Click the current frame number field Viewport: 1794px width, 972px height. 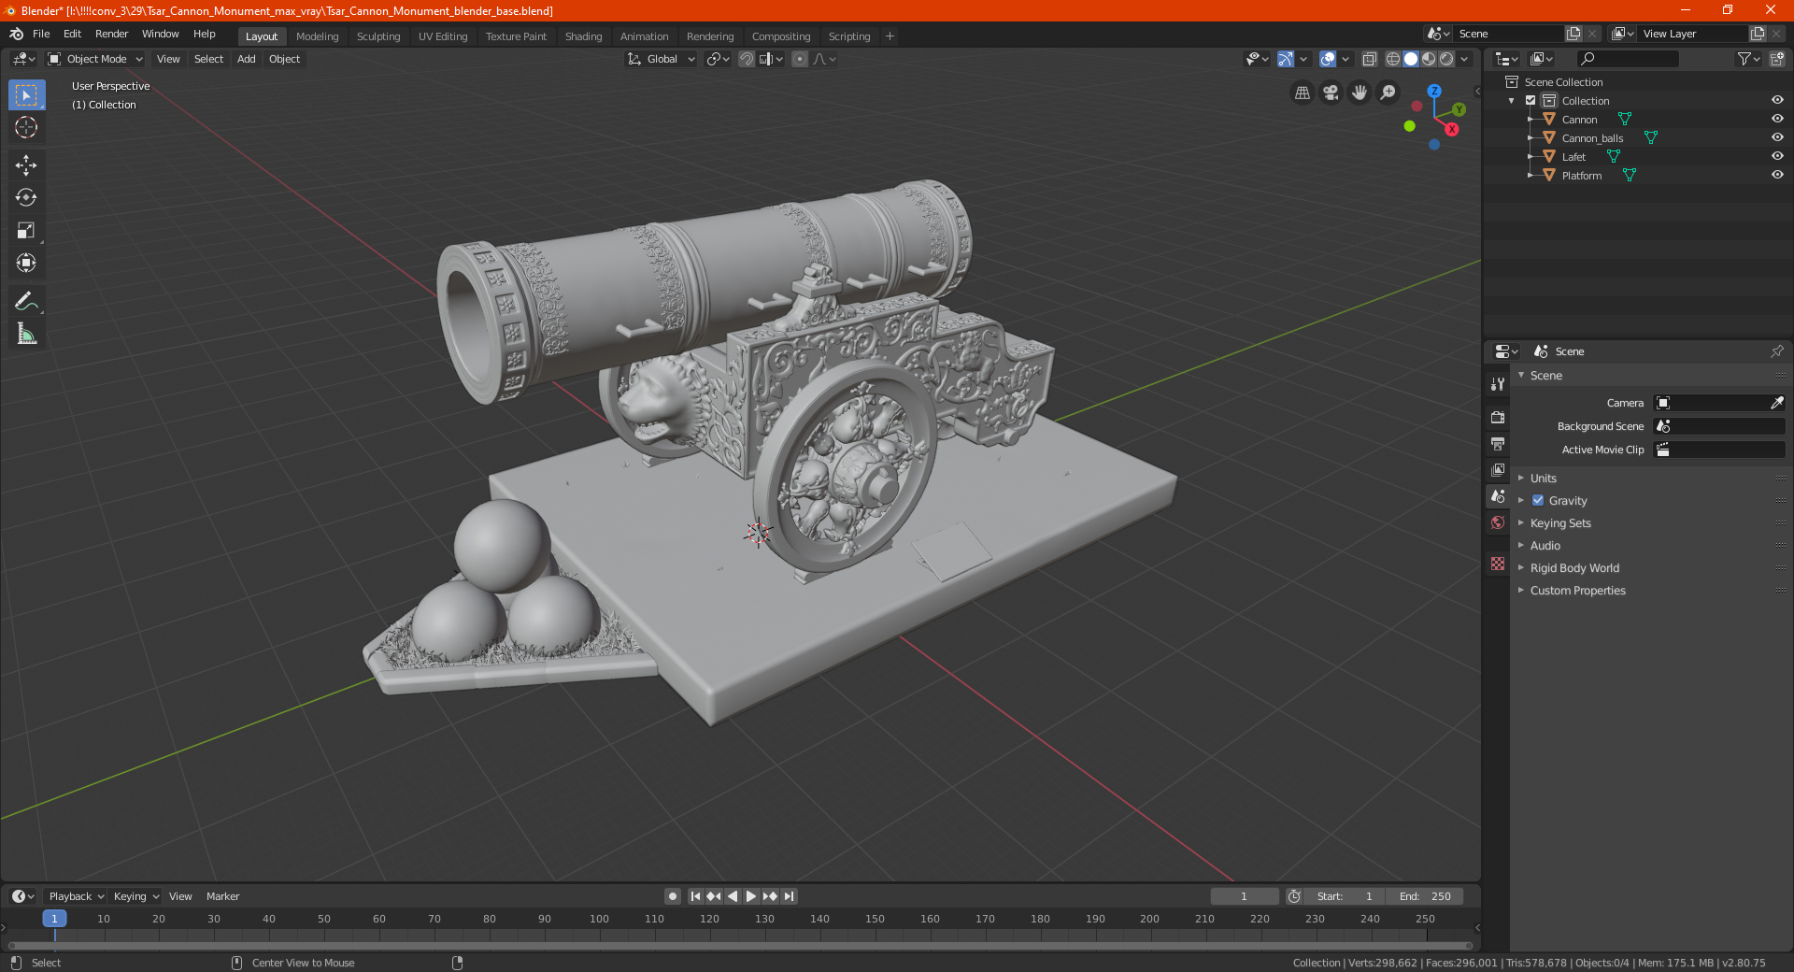point(1244,896)
